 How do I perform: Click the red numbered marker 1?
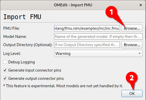coord(111,12)
